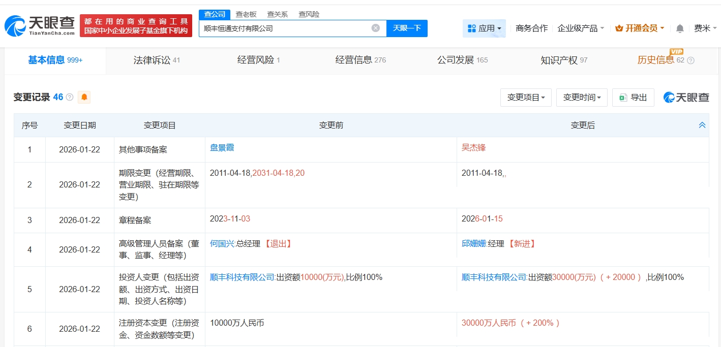Switch to the 知识产权 tab

point(563,60)
